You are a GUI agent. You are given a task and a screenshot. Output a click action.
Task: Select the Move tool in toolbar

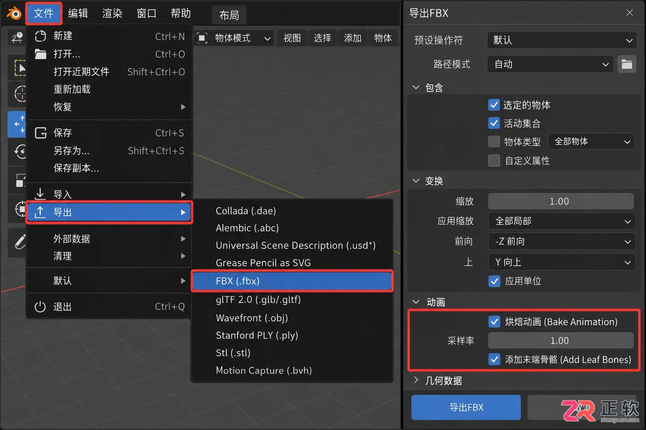pyautogui.click(x=18, y=124)
